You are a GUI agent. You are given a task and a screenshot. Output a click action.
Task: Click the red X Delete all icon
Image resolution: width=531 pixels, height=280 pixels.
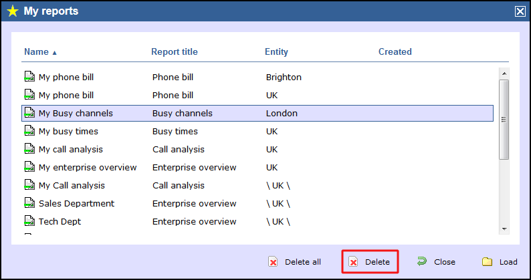coord(273,262)
